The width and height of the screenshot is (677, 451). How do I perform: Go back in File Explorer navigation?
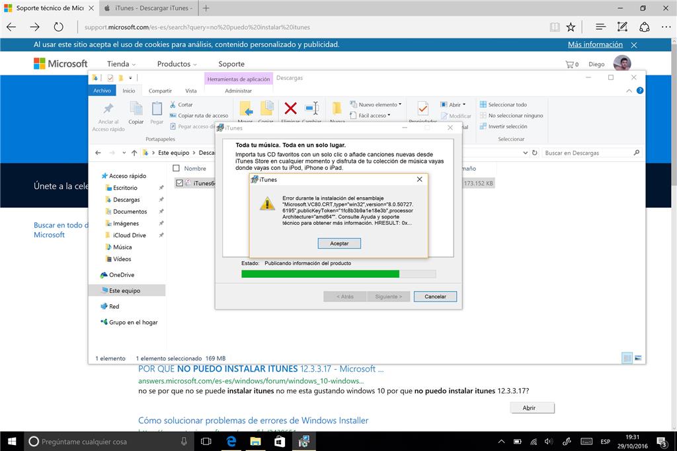98,153
